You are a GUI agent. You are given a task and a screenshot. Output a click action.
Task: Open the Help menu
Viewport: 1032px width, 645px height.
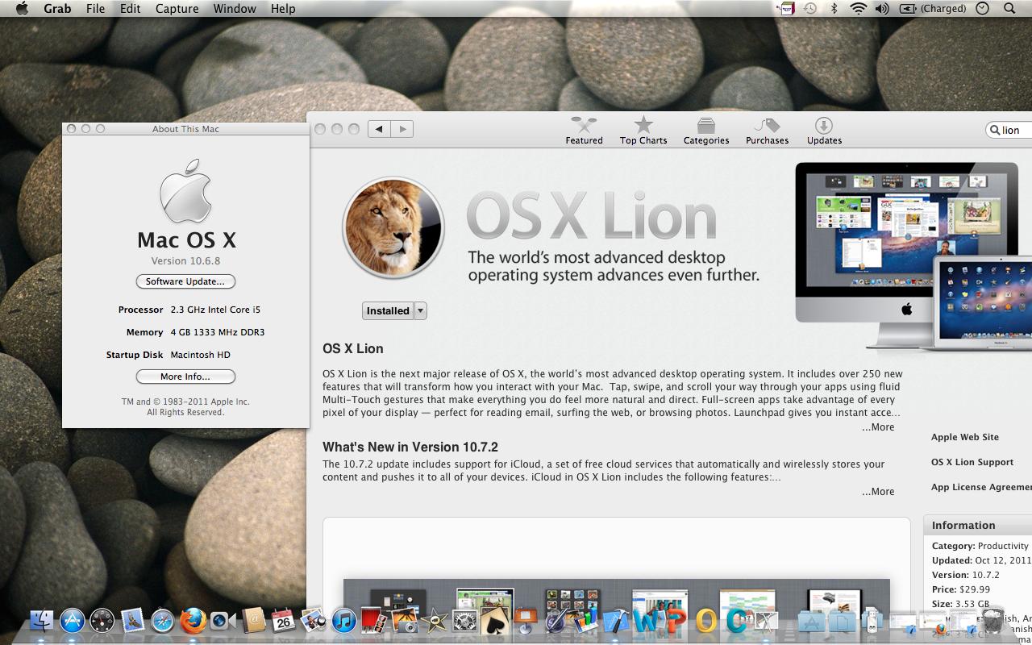tap(283, 9)
